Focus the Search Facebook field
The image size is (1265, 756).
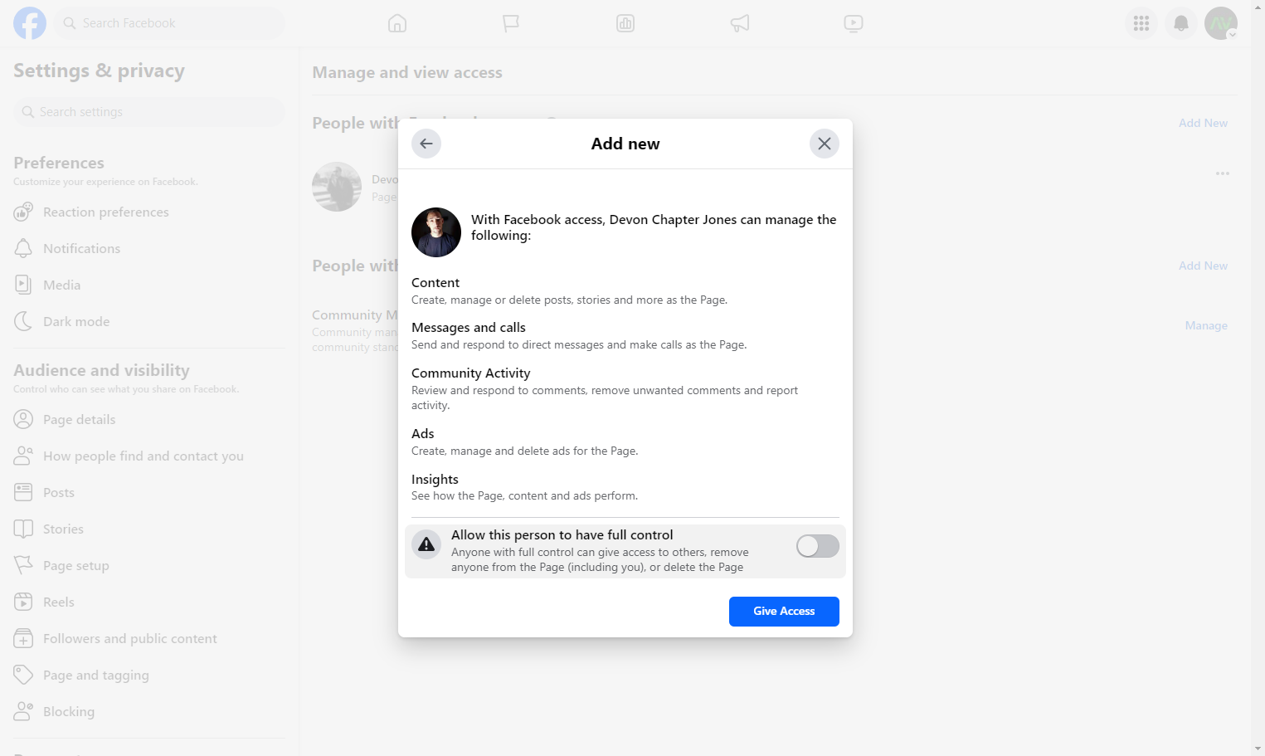point(171,23)
